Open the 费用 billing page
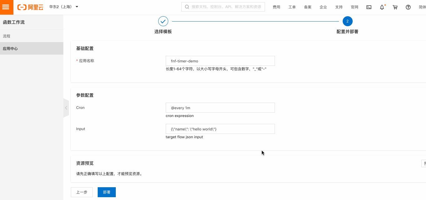426x200 pixels. point(276,7)
